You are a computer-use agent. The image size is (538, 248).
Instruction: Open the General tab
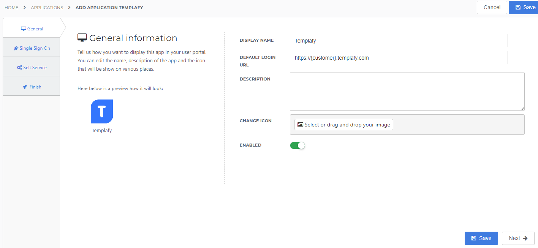tap(32, 28)
